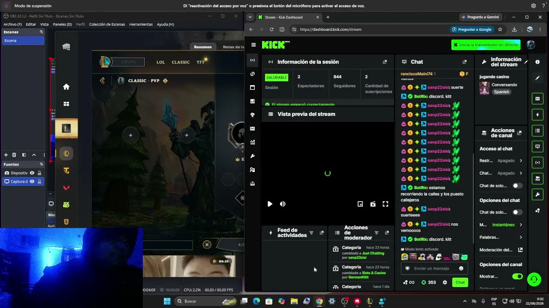Toggle visibility of the Dispositiv source

(32, 173)
